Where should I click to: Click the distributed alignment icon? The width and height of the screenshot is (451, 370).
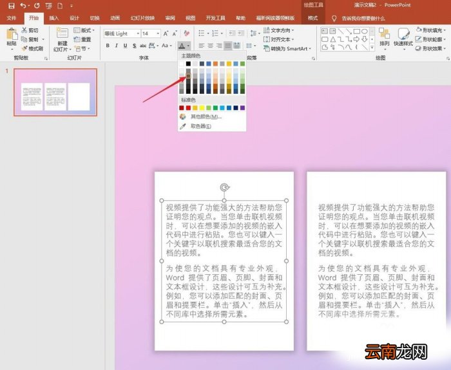coord(237,46)
